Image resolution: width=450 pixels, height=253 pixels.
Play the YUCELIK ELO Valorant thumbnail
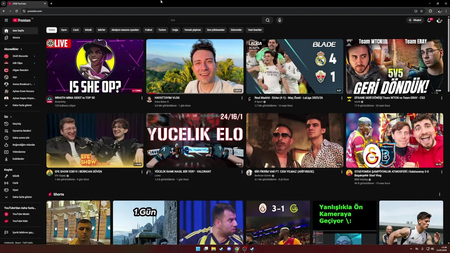pos(195,140)
